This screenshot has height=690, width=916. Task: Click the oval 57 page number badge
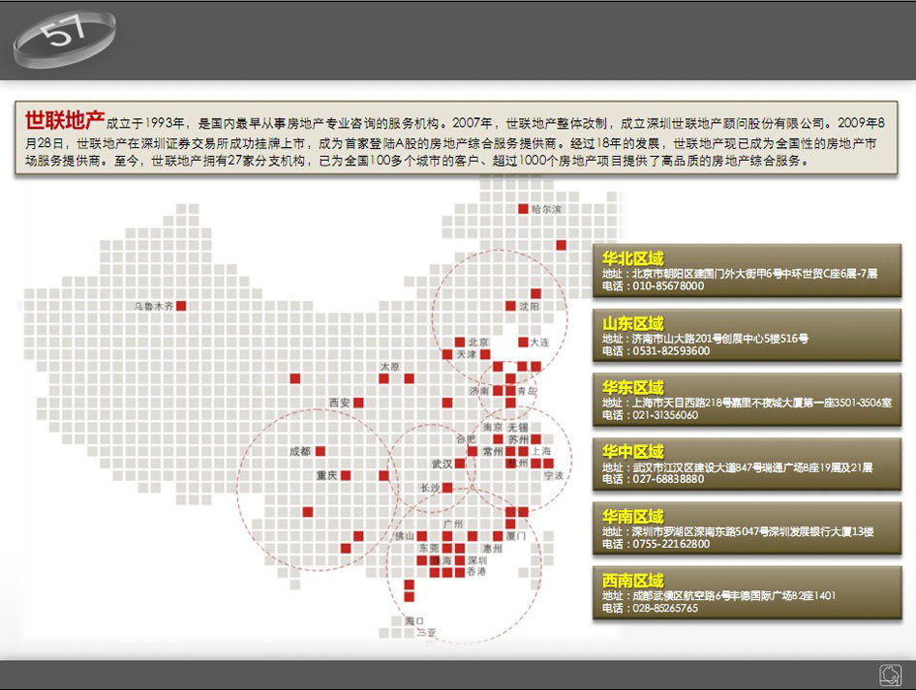click(64, 38)
